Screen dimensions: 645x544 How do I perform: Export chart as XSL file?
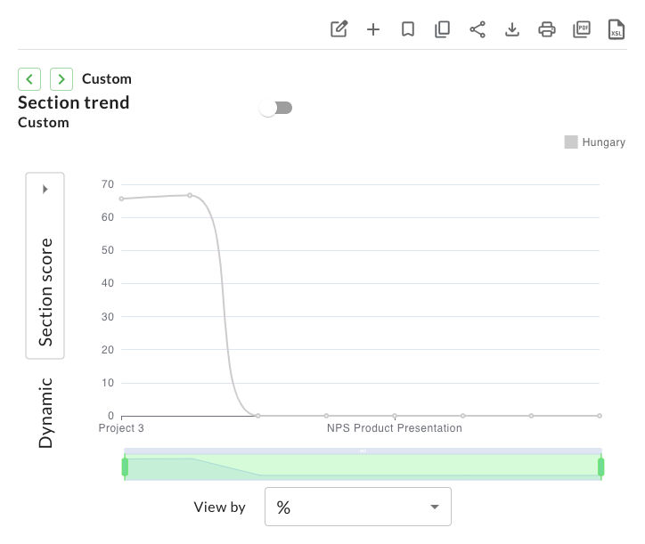coord(616,29)
